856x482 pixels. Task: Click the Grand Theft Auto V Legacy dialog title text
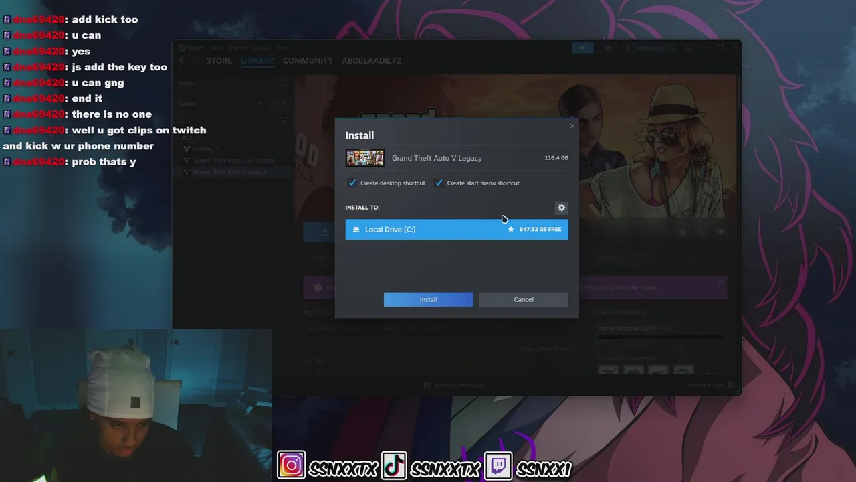point(437,158)
